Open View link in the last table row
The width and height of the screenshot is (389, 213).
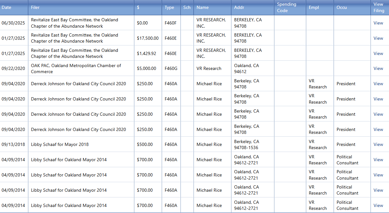(x=378, y=205)
